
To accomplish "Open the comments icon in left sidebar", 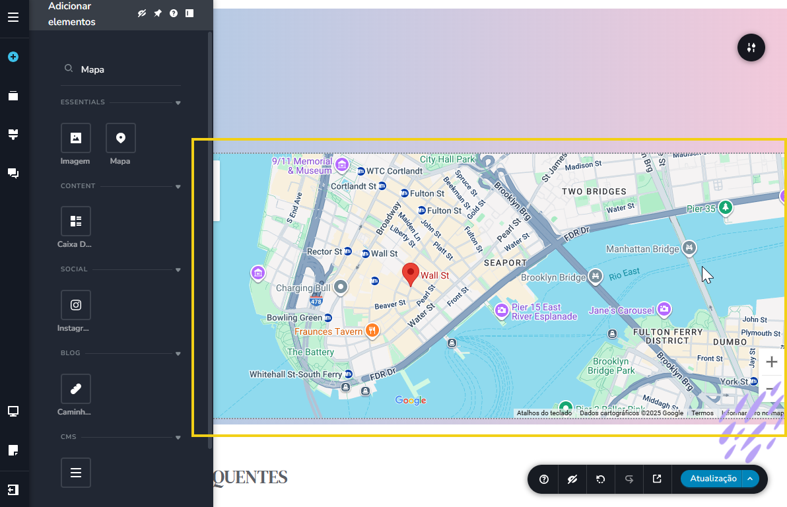I will coord(14,174).
